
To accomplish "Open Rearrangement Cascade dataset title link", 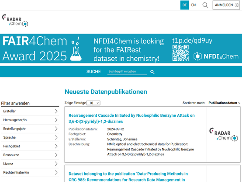I will click(x=131, y=119).
